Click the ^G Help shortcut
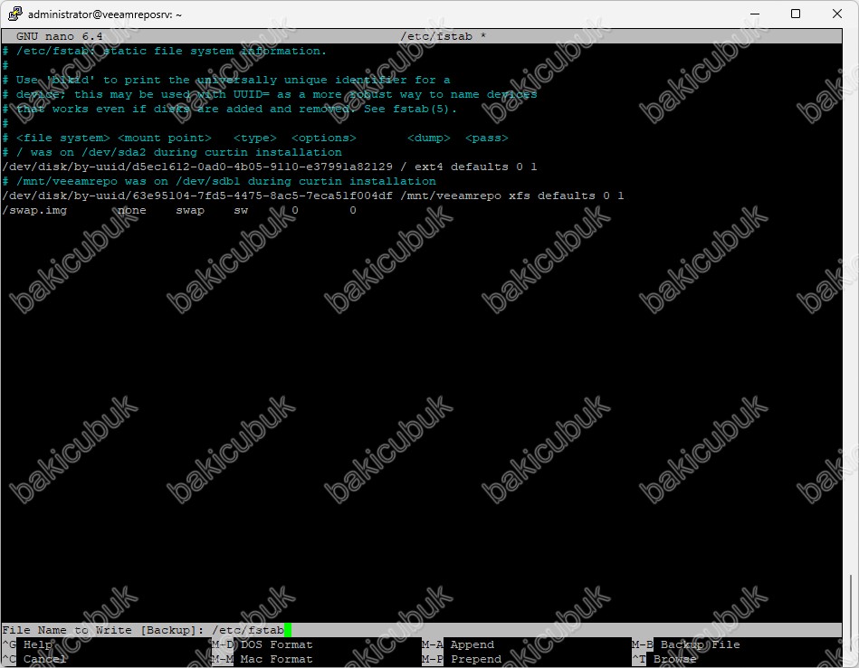The width and height of the screenshot is (859, 668). coord(28,644)
